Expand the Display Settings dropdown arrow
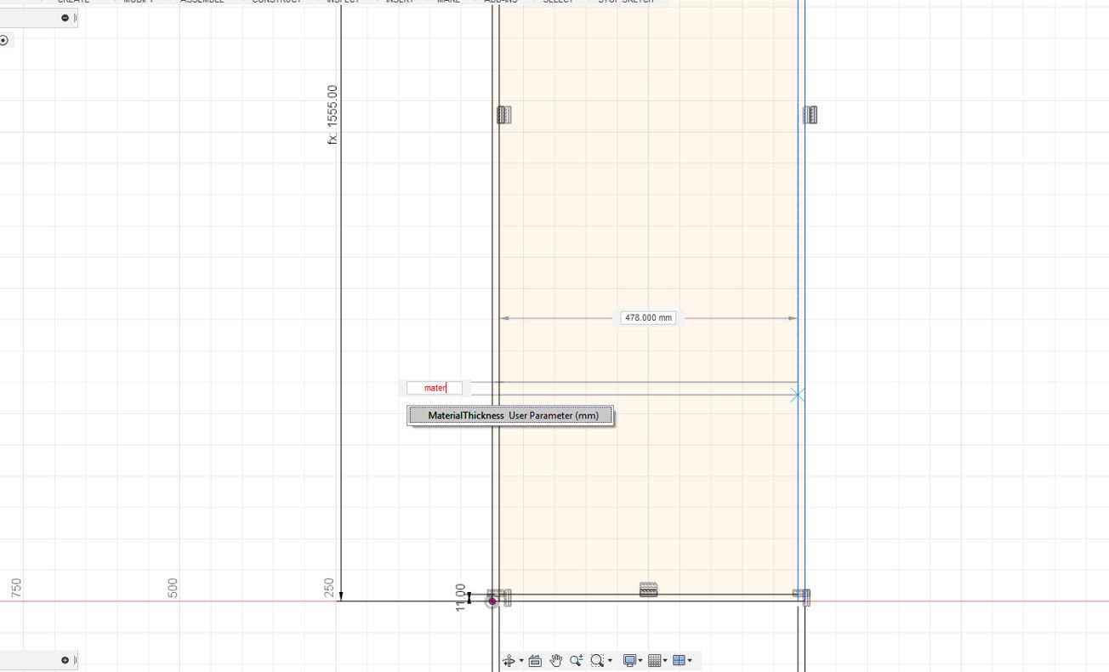This screenshot has height=672, width=1109. (x=640, y=661)
